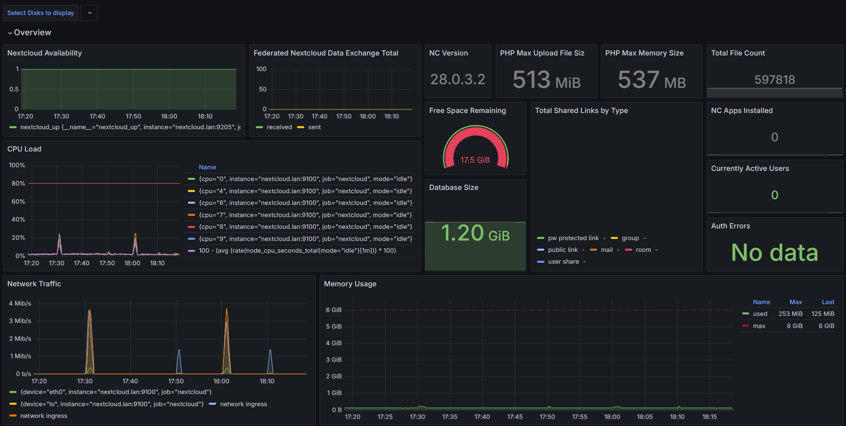Toggle cpu="4" series in CPU legend
Screen dimensions: 846x426
(306, 191)
